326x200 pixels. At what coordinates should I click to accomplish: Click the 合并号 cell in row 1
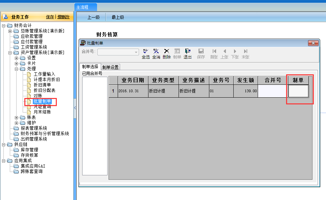click(273, 91)
